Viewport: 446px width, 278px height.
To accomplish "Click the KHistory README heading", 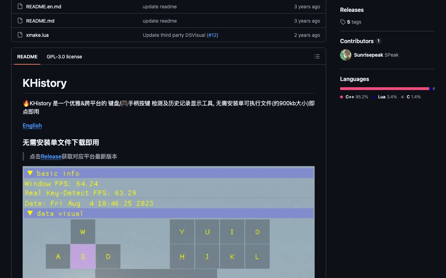I will pyautogui.click(x=45, y=83).
